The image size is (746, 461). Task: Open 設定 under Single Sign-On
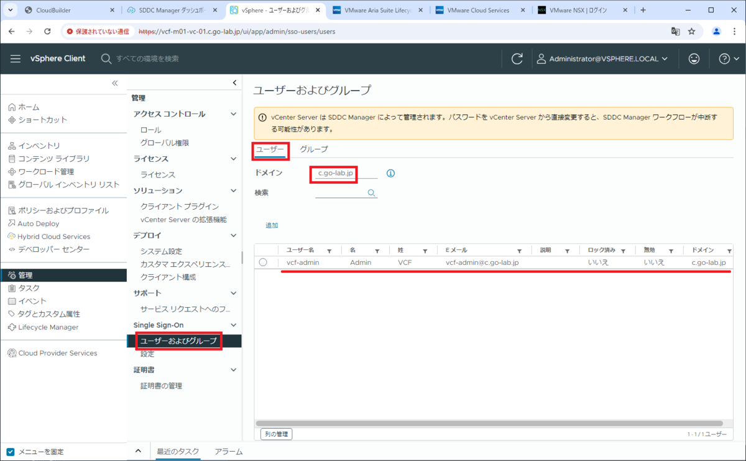(x=147, y=354)
